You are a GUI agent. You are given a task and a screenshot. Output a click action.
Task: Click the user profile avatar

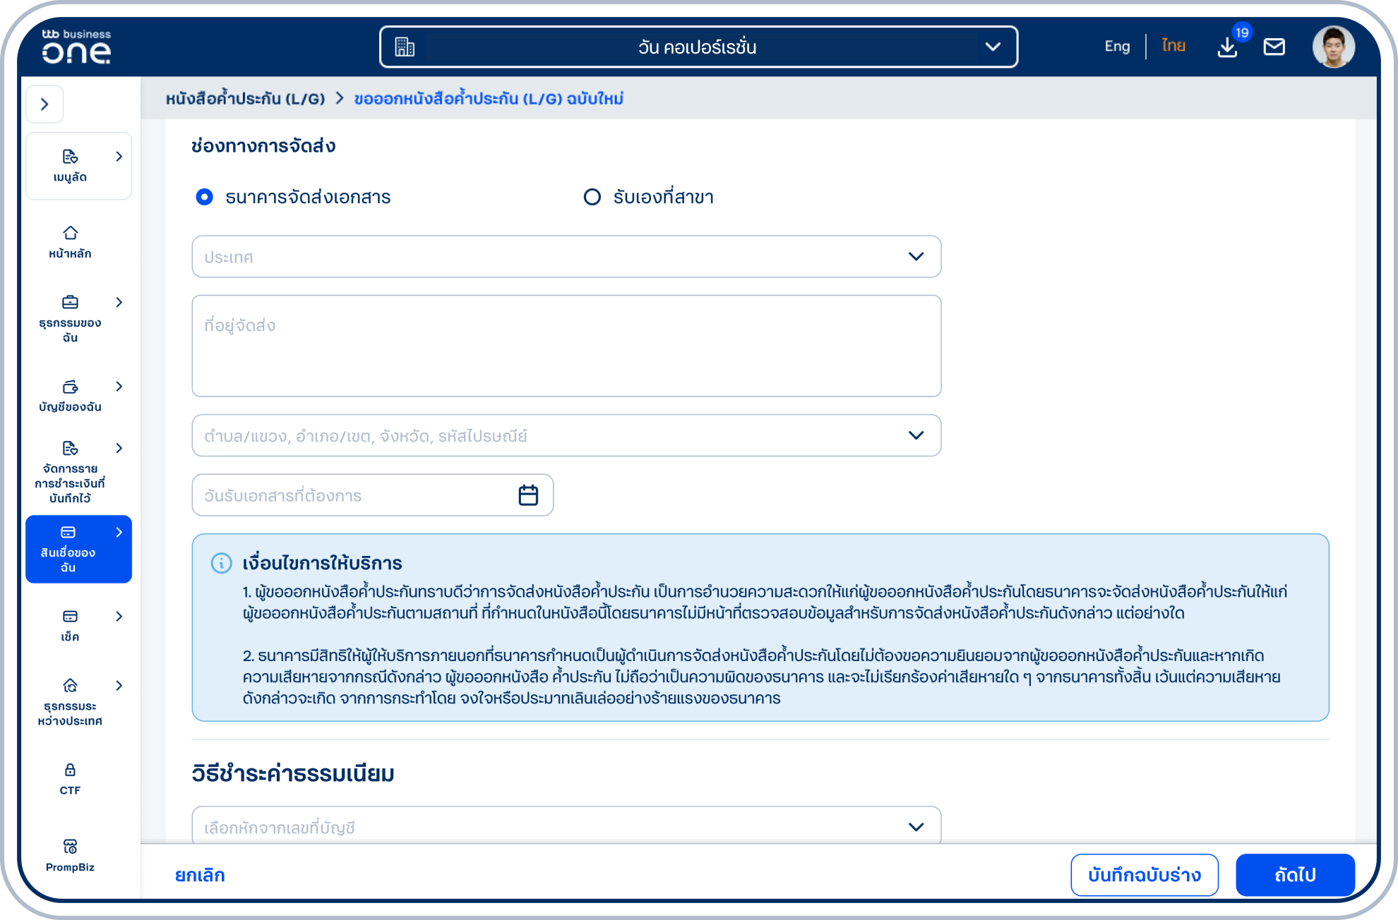[x=1333, y=47]
